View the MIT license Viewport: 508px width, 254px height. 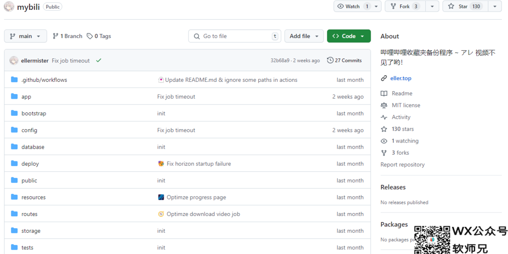405,105
